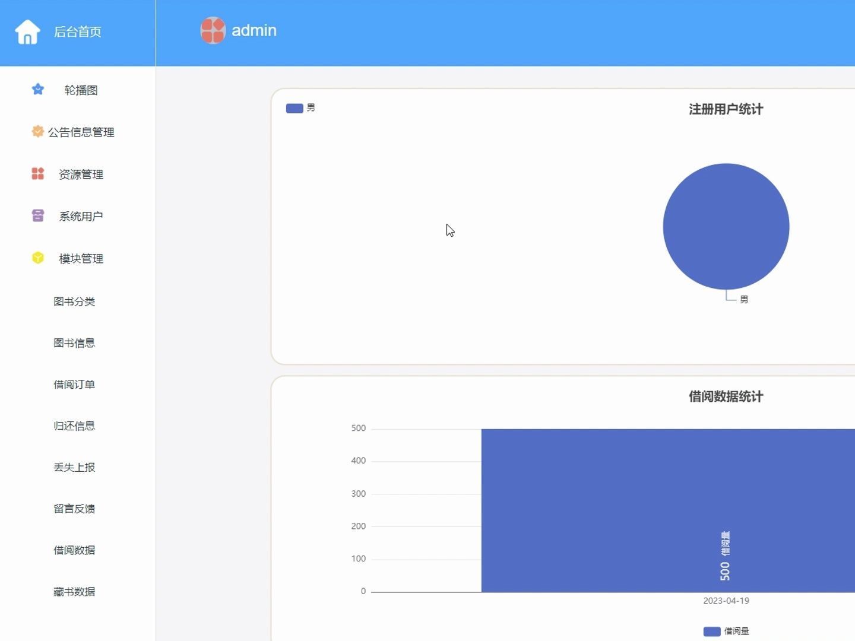The image size is (855, 641).
Task: Click the blue bar for 2023-04-19
Action: (668, 510)
